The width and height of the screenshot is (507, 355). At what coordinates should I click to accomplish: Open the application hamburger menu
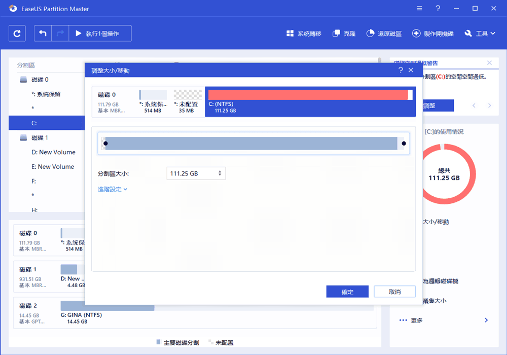(x=419, y=8)
